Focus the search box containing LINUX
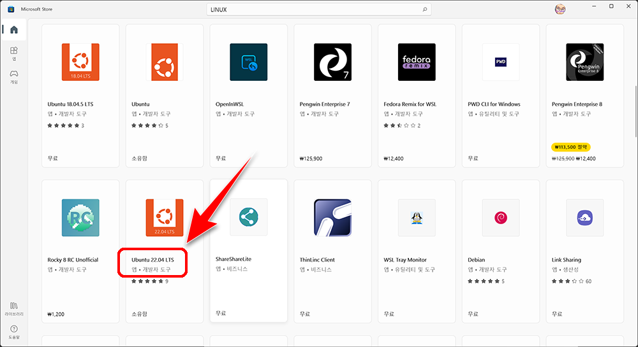Screen dimensions: 638x347 pyautogui.click(x=319, y=10)
